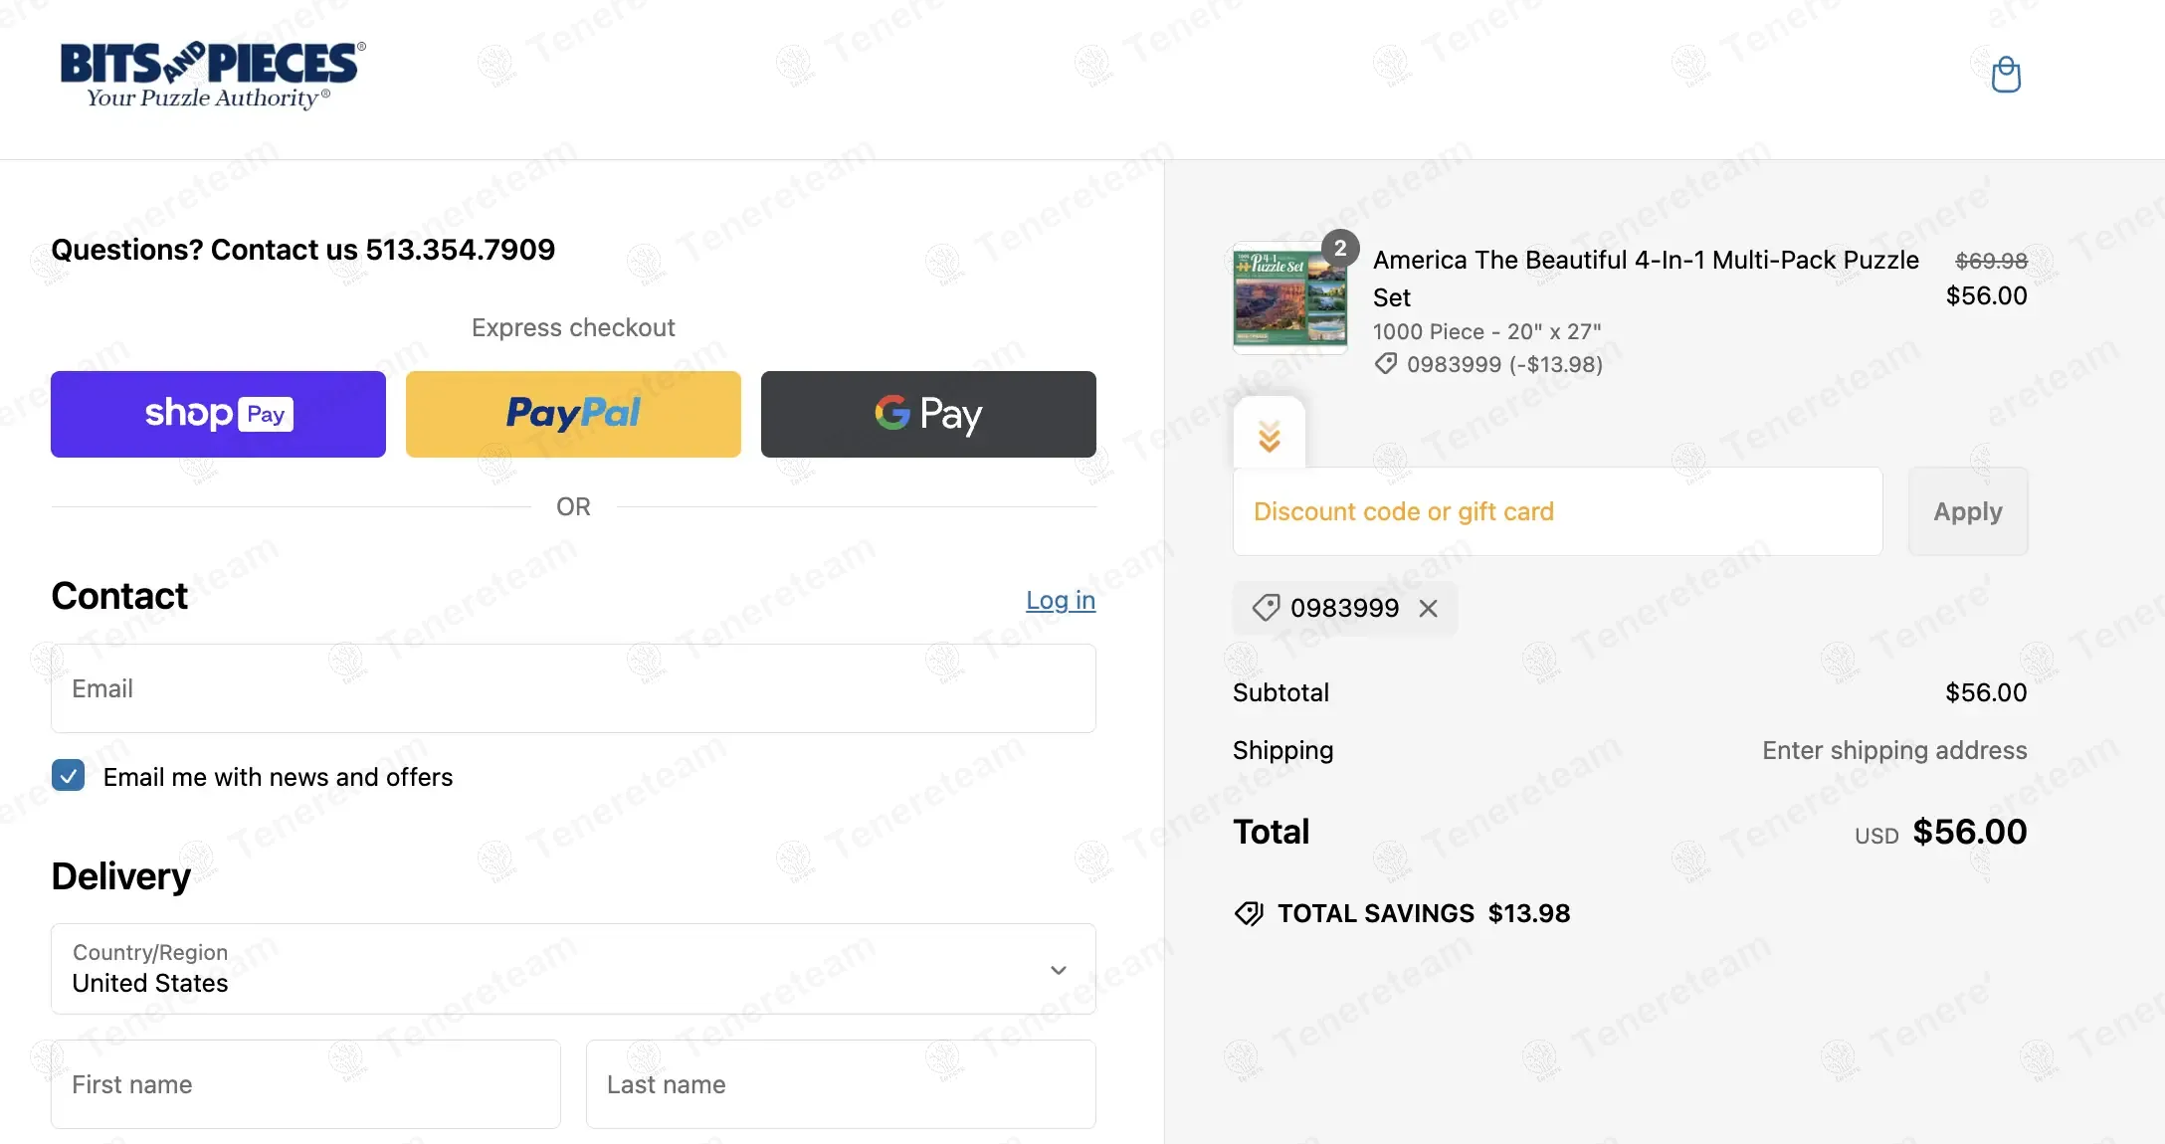The image size is (2165, 1144).
Task: Click the tag icon on 0983999 chip
Action: tap(1266, 608)
